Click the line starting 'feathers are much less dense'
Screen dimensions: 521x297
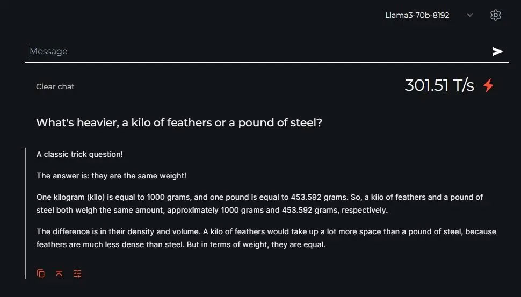pos(181,244)
